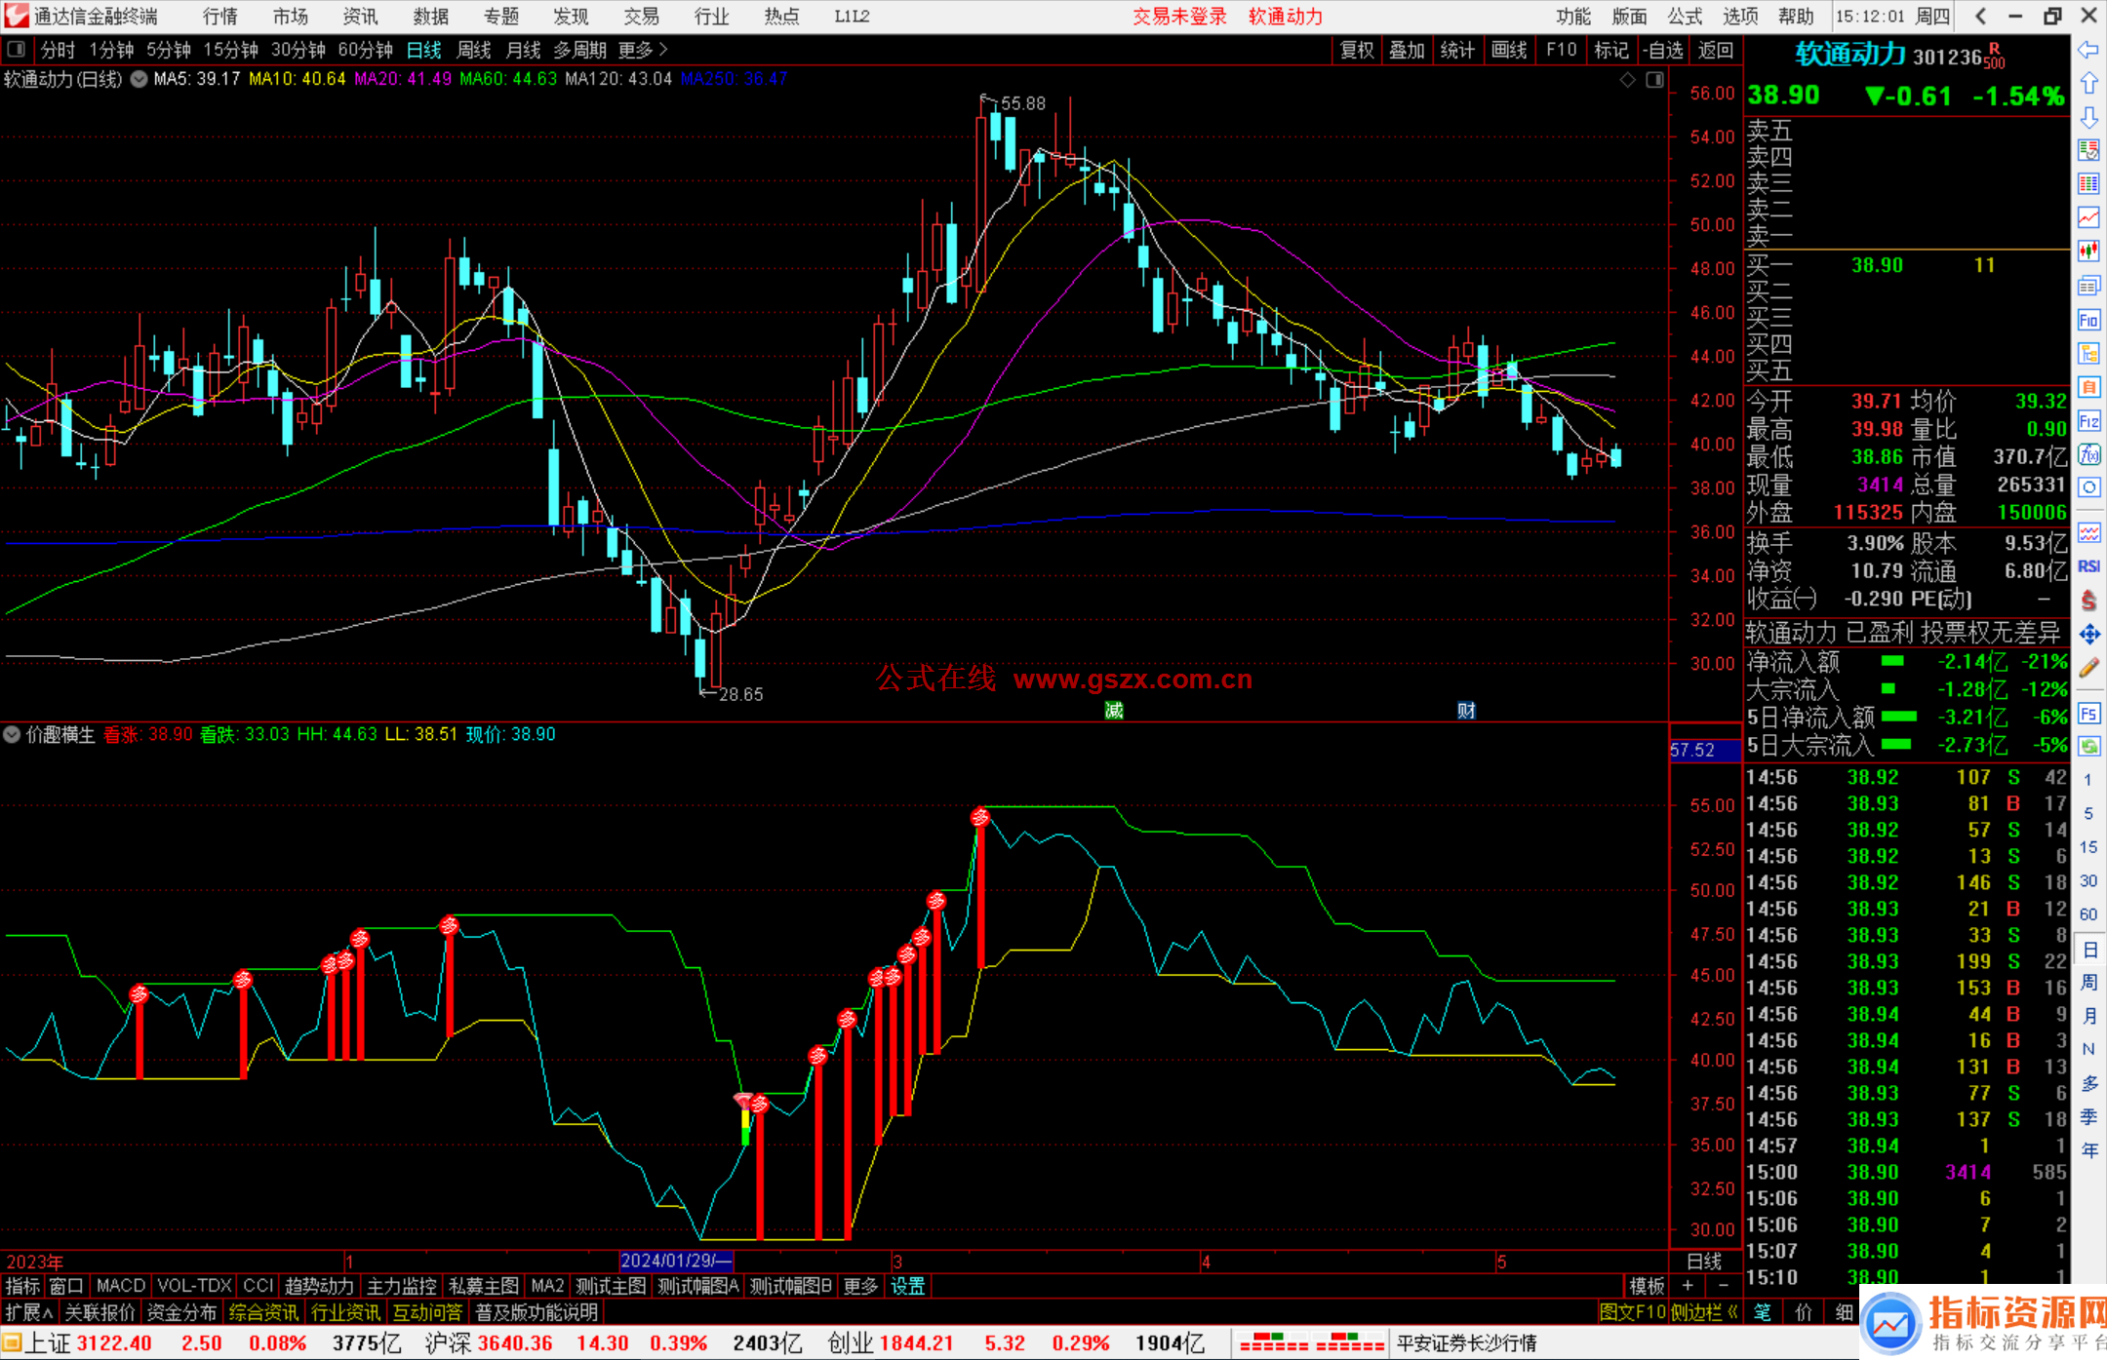Select period 60 in right sidebar
Image resolution: width=2107 pixels, height=1360 pixels.
click(2087, 914)
